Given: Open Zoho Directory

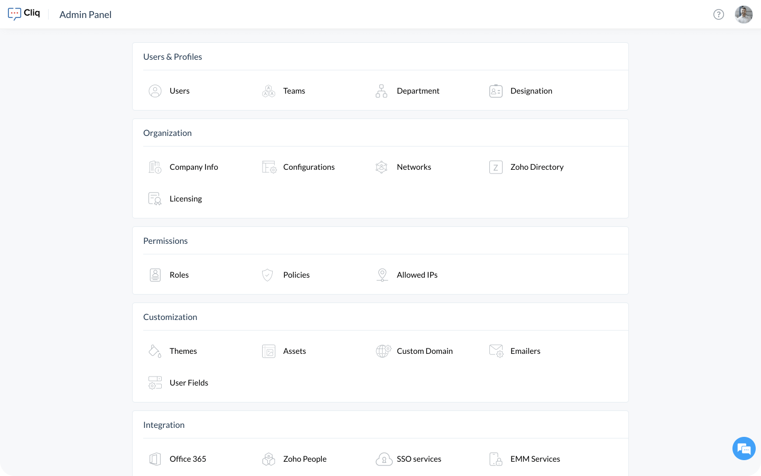Looking at the screenshot, I should (536, 167).
